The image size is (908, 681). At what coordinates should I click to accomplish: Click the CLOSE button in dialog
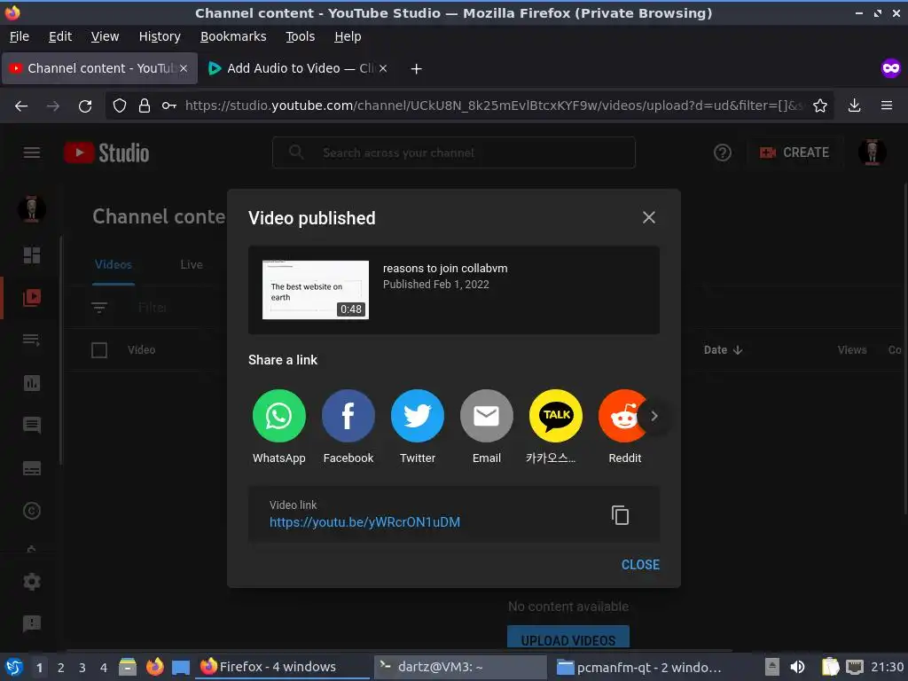[640, 565]
